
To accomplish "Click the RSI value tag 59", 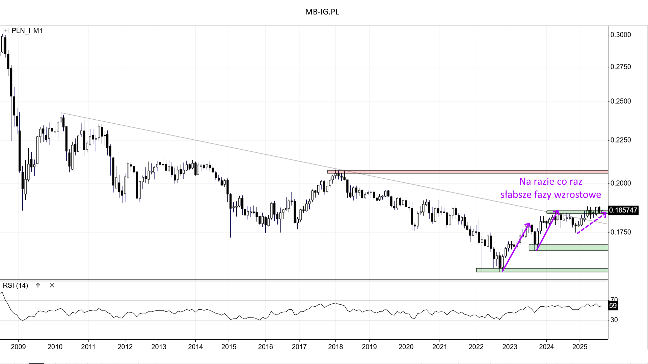I will click(x=613, y=306).
